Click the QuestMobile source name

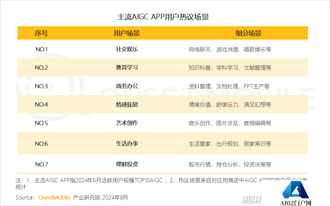[x=54, y=198]
